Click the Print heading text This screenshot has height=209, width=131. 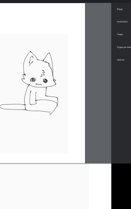[120, 9]
